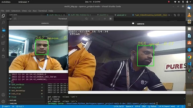Open Accounts icon in activity bar
The image size is (193, 108).
point(3,95)
